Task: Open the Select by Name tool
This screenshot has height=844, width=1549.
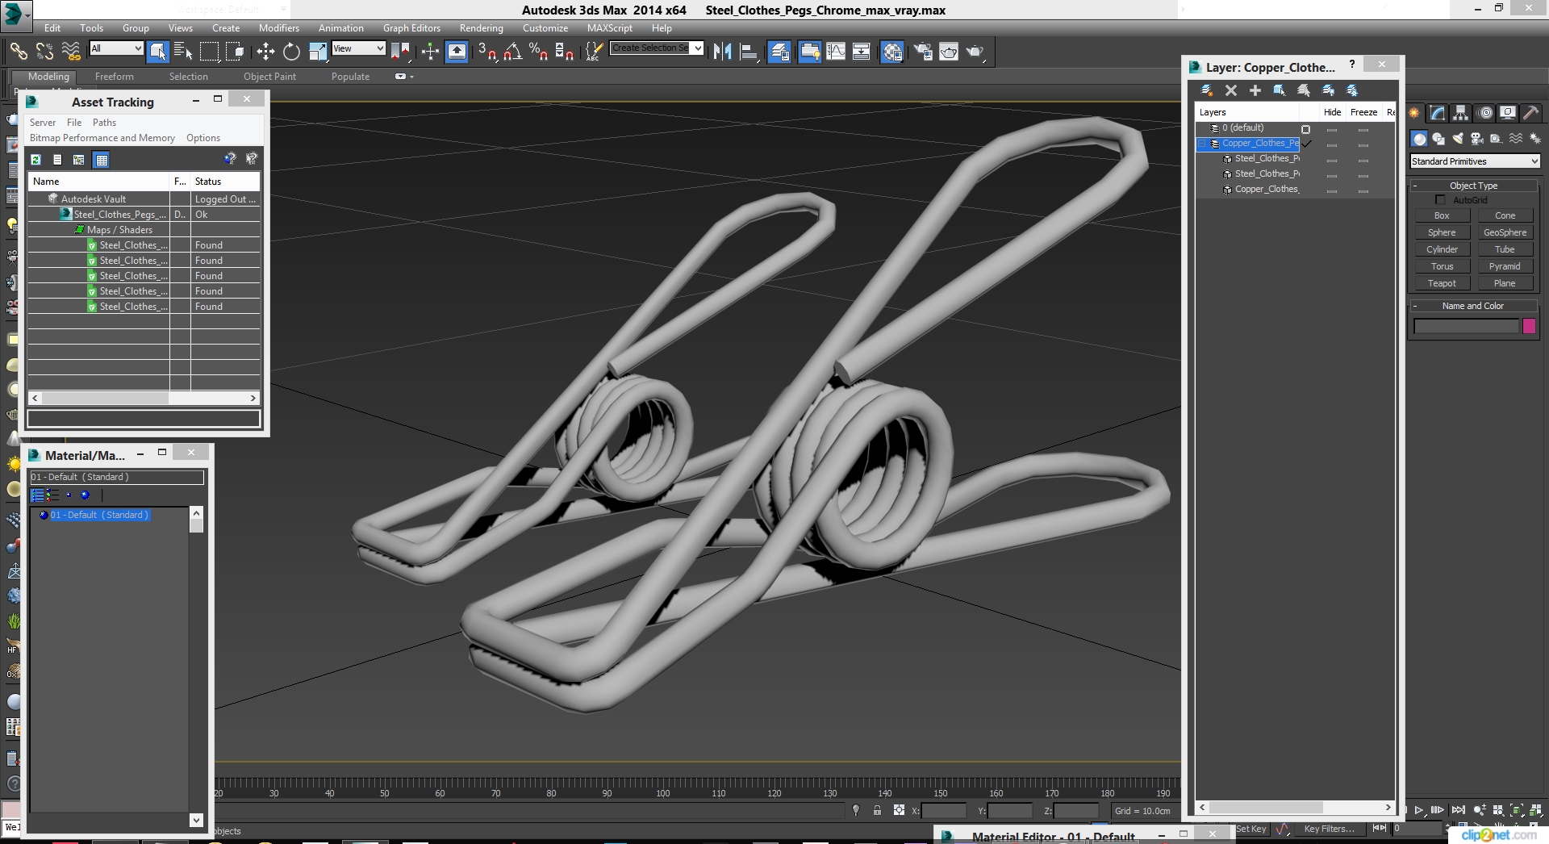Action: click(183, 52)
